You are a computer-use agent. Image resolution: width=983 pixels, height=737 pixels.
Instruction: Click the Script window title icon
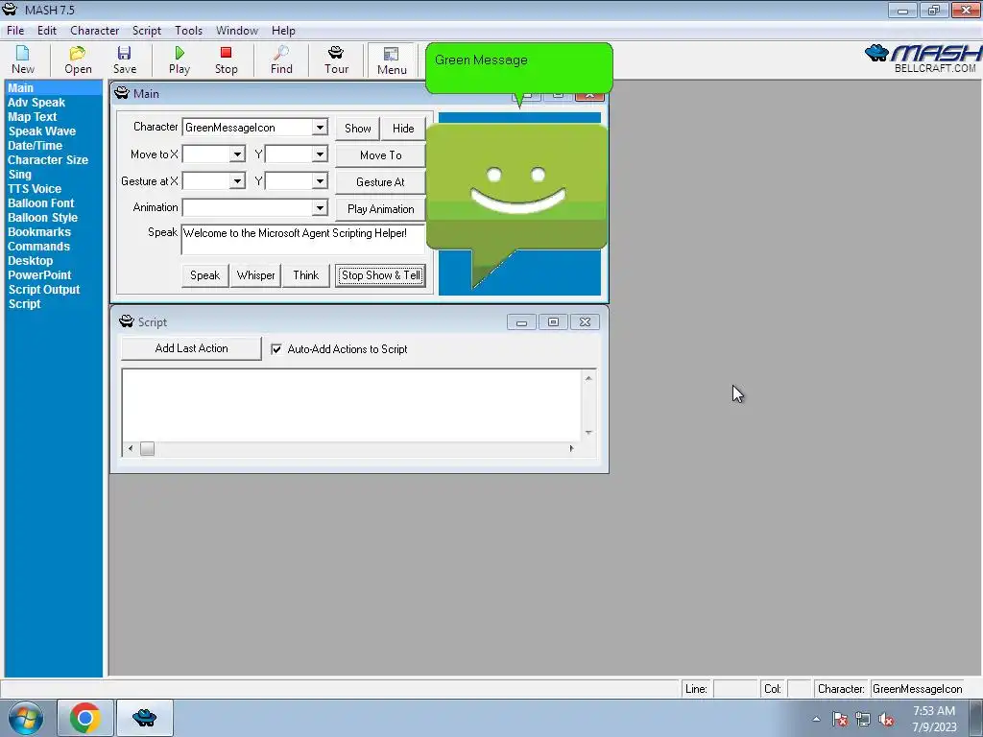[127, 321]
